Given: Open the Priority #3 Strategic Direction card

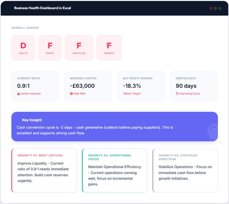Looking at the screenshot, I should (x=185, y=170).
